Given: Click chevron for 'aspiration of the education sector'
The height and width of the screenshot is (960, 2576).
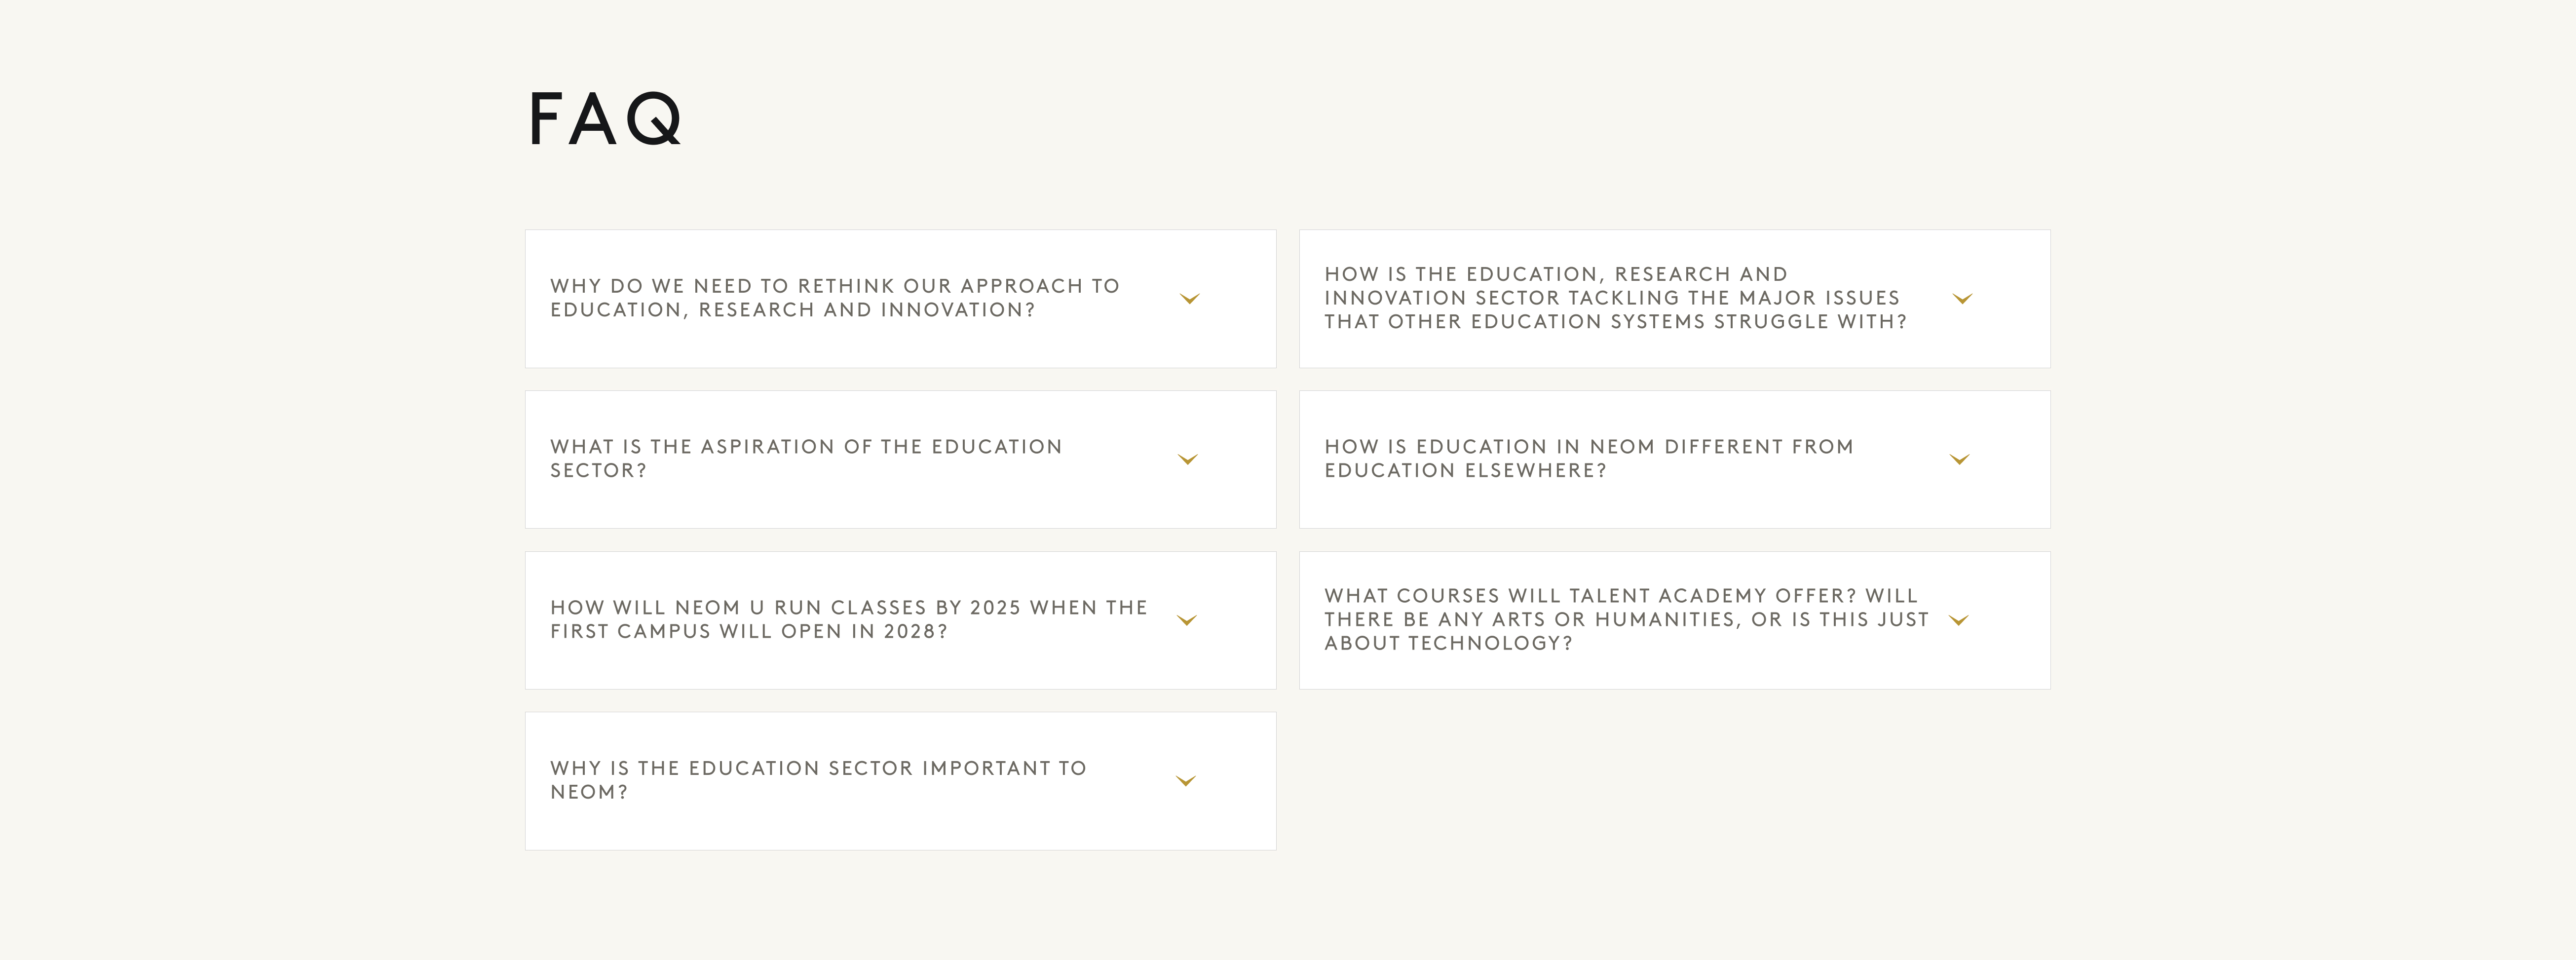Looking at the screenshot, I should pyautogui.click(x=1187, y=460).
